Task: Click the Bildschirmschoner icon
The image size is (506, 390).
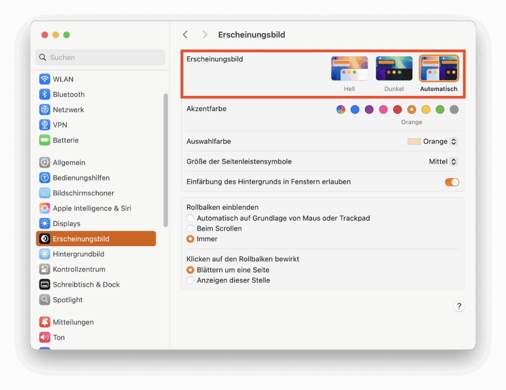Action: click(44, 193)
